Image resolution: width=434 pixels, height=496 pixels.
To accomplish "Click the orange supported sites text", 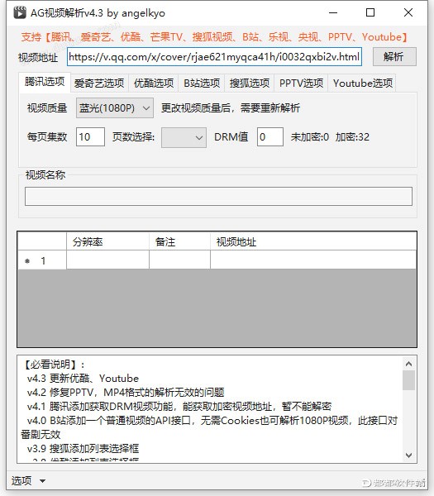I will tap(214, 37).
